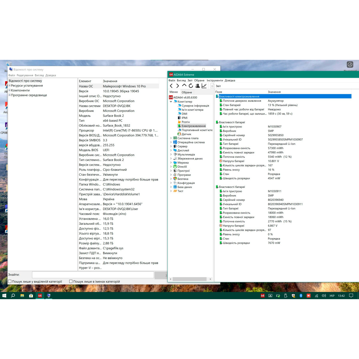
Task: Expand Ресурси устаткування in System Information
Action: pos(10,86)
